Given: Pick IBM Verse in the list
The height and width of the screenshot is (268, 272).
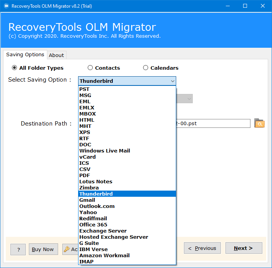Looking at the screenshot, I should [127, 250].
